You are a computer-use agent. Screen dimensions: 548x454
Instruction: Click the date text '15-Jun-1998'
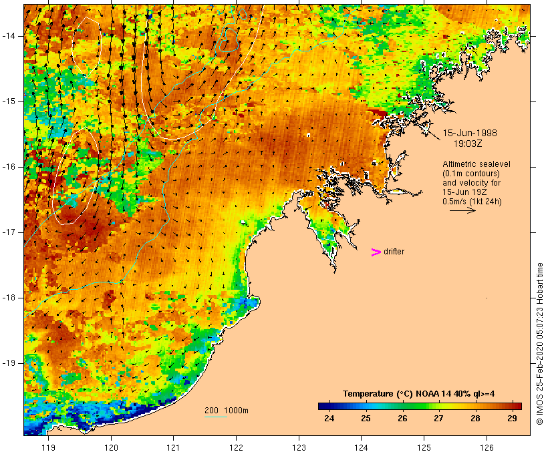click(470, 133)
